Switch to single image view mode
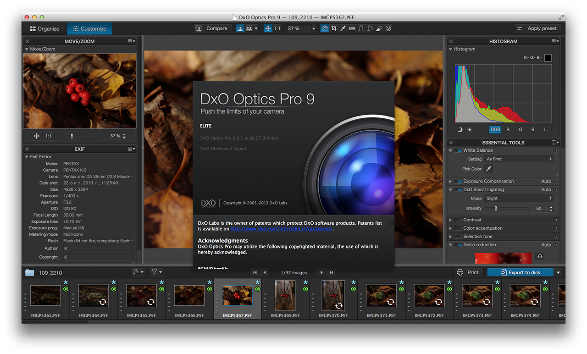Screen dimensions: 587x354 point(240,28)
